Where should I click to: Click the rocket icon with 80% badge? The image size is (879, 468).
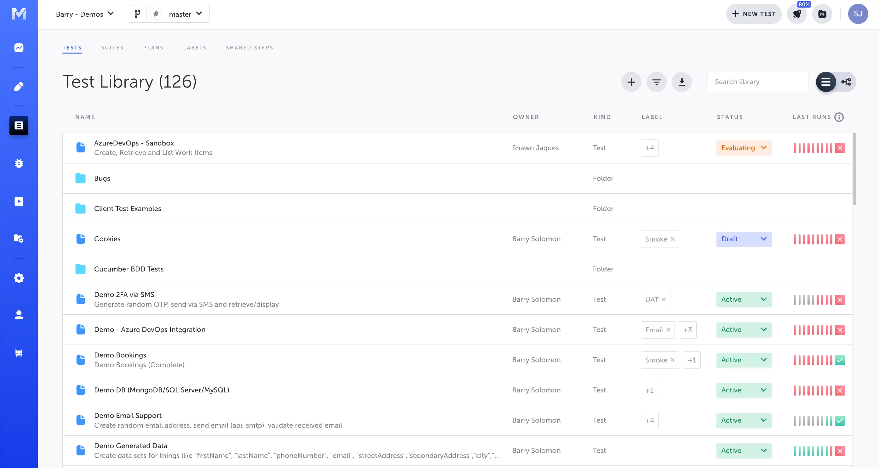(x=797, y=14)
